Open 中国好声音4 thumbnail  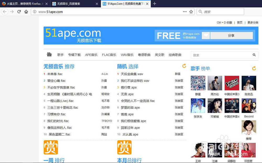pos(232,106)
